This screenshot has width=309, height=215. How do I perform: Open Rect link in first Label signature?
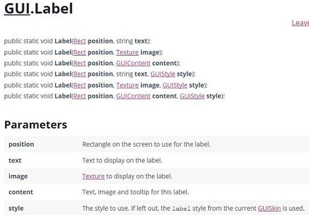click(x=80, y=41)
